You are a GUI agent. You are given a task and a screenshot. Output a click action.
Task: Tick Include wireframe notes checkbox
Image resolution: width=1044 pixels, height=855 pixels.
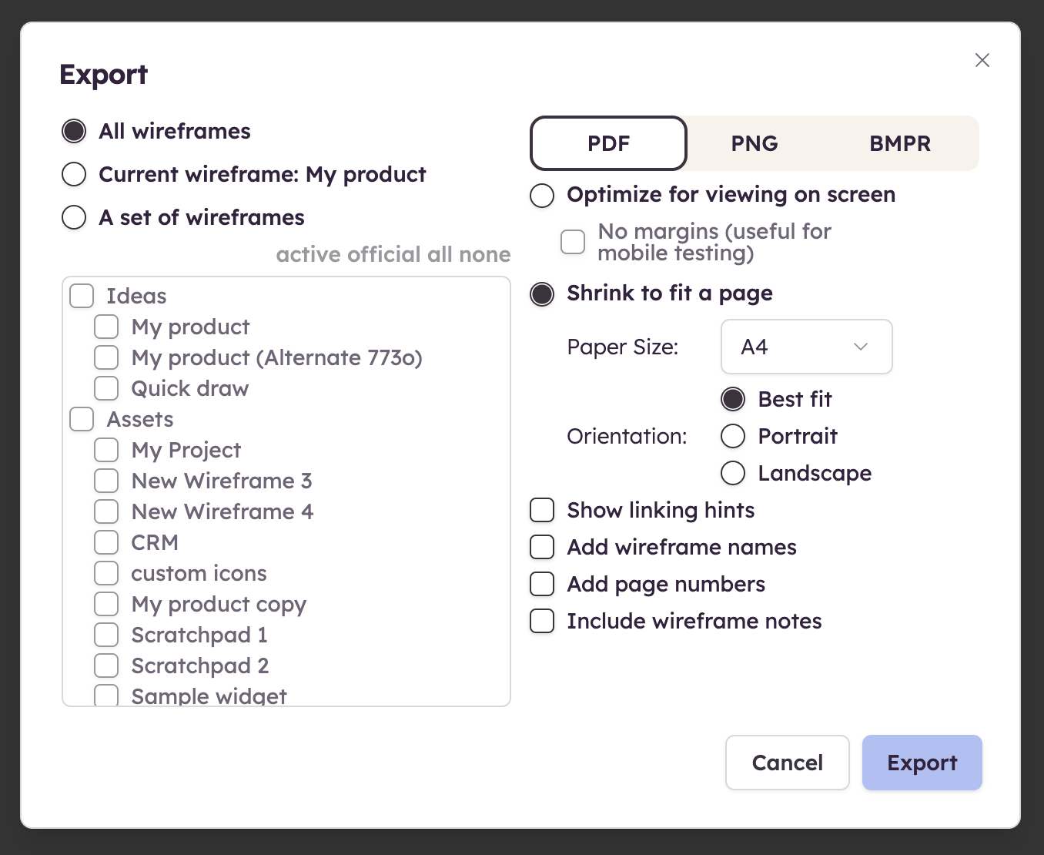coord(542,621)
